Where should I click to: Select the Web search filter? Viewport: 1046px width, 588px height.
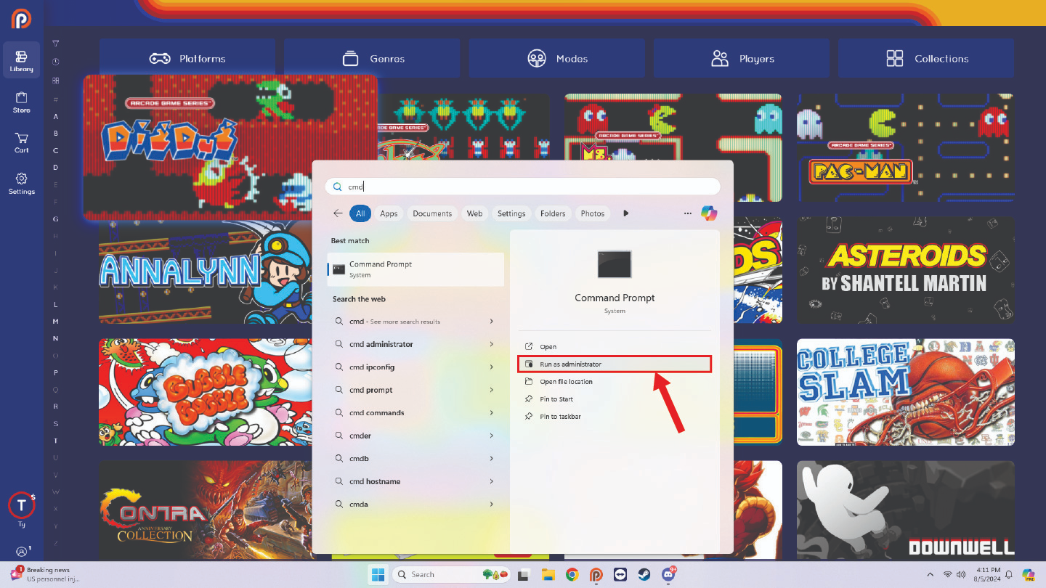click(x=474, y=213)
